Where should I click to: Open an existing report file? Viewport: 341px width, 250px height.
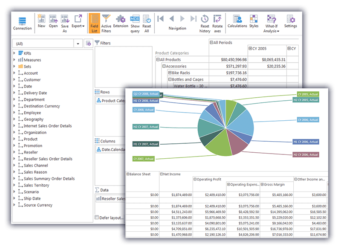click(x=53, y=21)
